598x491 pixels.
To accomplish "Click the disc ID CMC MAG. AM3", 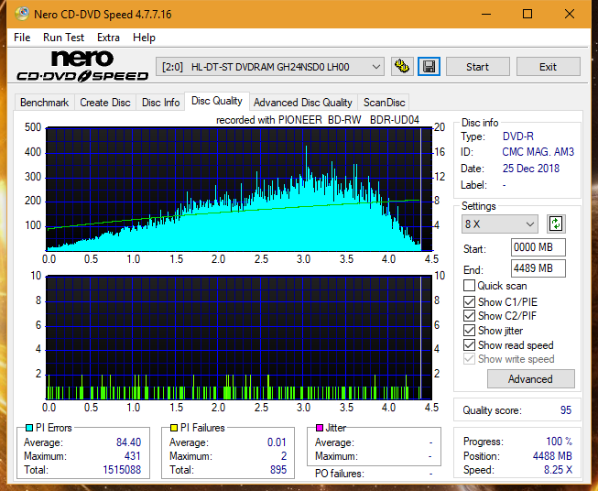I will point(538,152).
